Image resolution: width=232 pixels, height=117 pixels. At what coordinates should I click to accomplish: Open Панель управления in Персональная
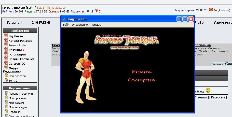point(21,94)
